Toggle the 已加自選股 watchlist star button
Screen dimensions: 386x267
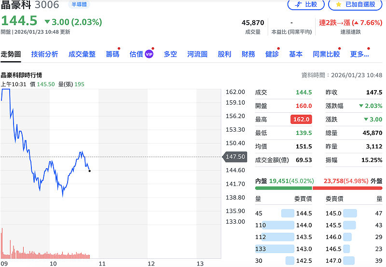[x=355, y=4]
